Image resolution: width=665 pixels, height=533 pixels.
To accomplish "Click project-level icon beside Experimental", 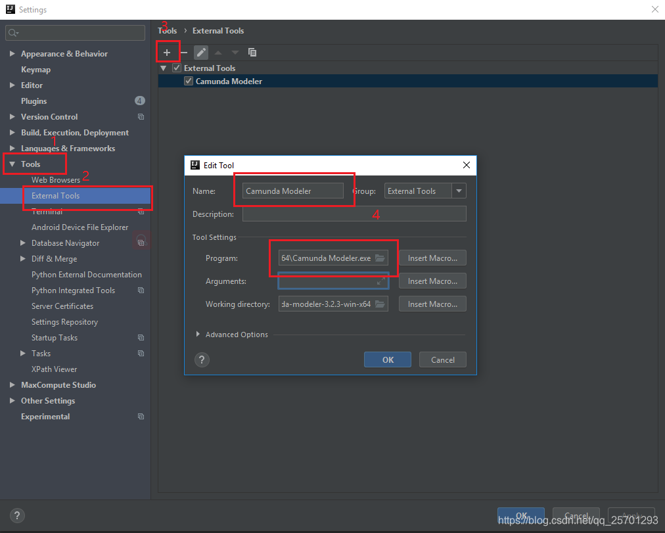I will pyautogui.click(x=141, y=417).
